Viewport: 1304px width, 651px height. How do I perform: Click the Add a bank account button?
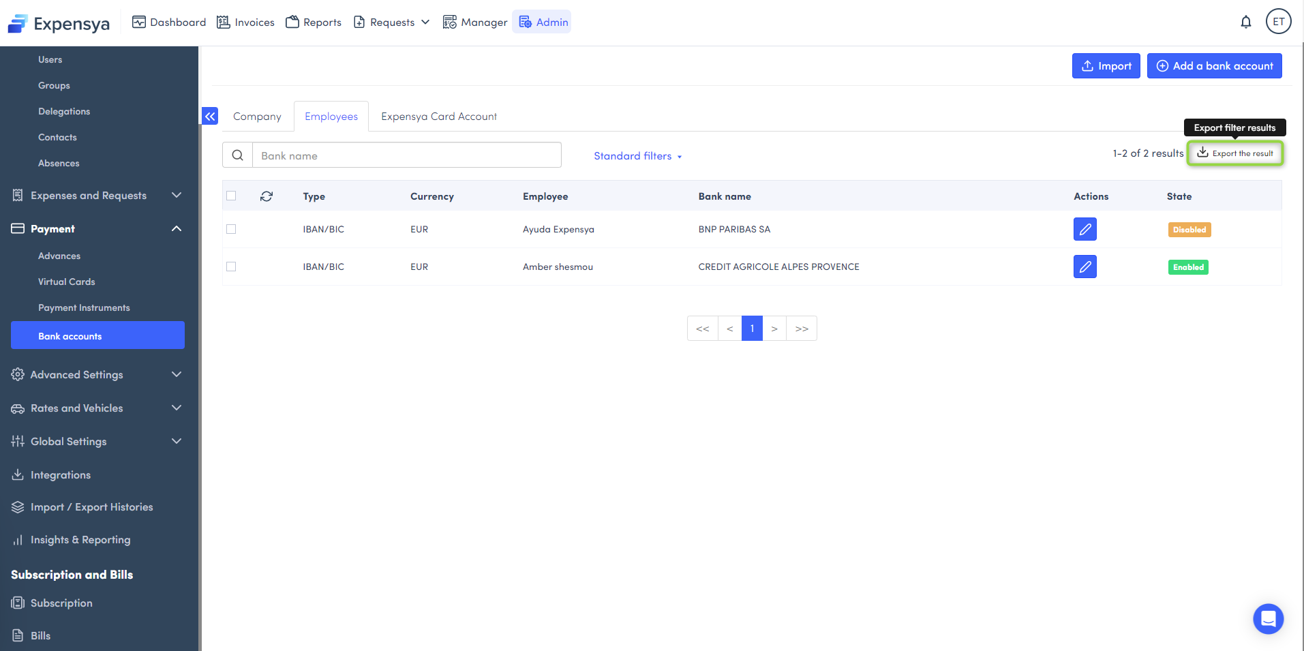point(1214,66)
